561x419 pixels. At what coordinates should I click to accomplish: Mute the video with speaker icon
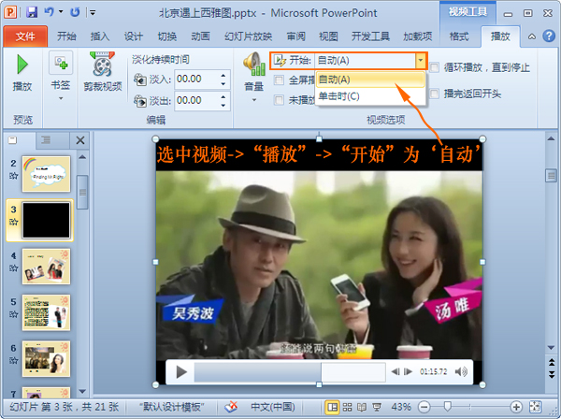pyautogui.click(x=461, y=372)
